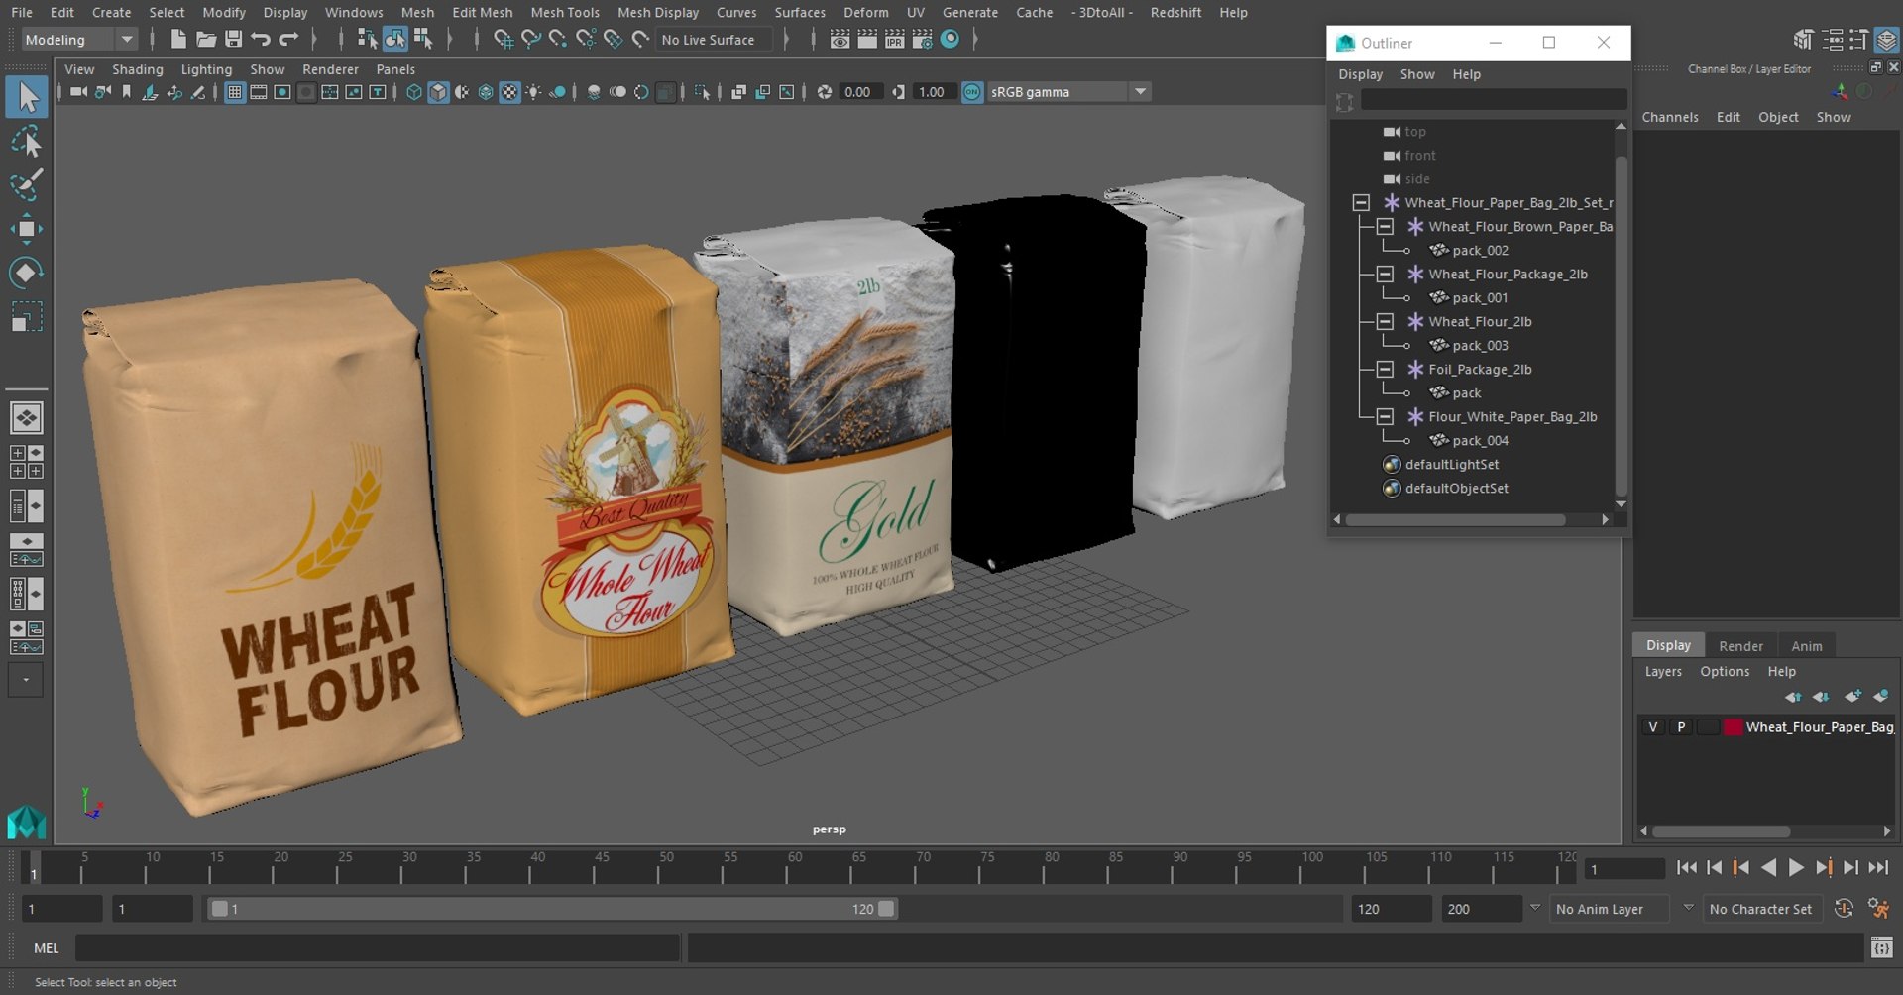Click the MEL command line input
Image resolution: width=1903 pixels, height=995 pixels.
click(378, 948)
